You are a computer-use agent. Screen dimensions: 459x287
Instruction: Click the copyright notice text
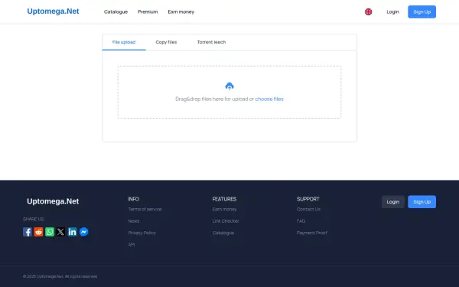tap(60, 276)
